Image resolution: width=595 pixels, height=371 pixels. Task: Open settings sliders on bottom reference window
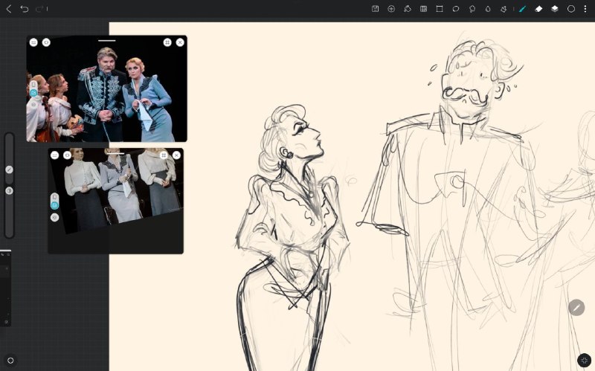click(54, 155)
